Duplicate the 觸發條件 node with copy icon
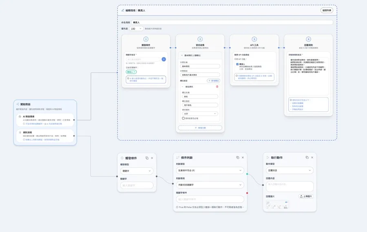The width and height of the screenshot is (367, 232). pos(147,158)
